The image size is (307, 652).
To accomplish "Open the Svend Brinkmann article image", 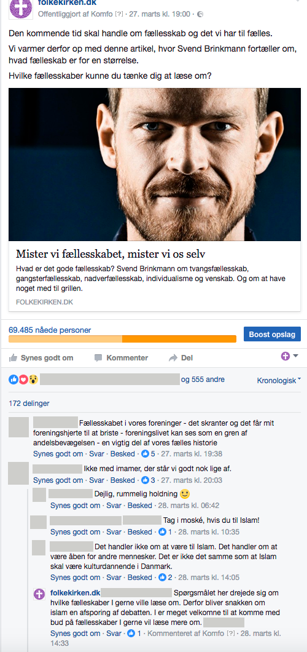I will (155, 165).
